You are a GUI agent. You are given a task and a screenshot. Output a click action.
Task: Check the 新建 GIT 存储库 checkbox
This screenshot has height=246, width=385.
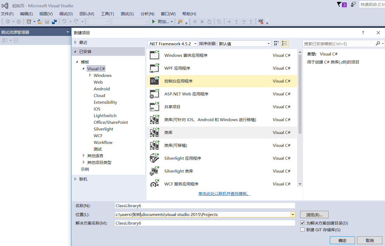pos(303,230)
